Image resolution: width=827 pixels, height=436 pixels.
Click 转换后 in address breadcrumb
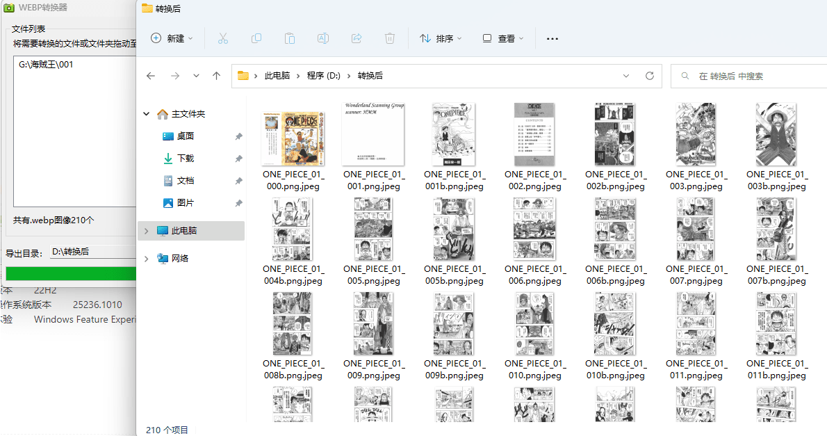coord(370,76)
